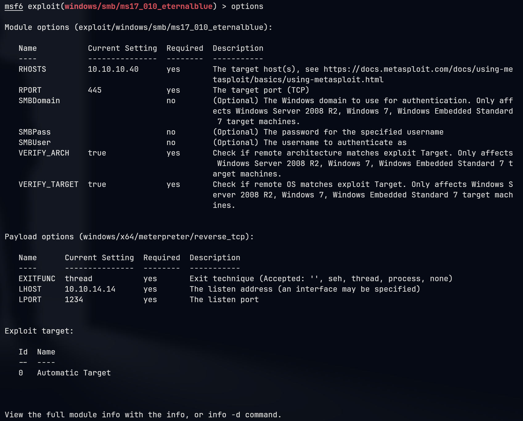Click the 'true' value for VERIFY_TARGET

tap(97, 184)
